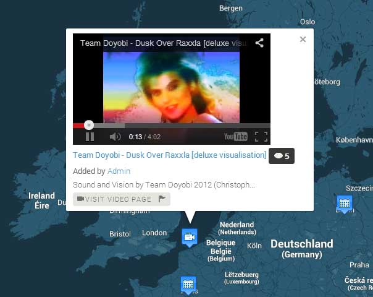Open the Admin user profile link
This screenshot has width=373, height=297.
(x=119, y=171)
